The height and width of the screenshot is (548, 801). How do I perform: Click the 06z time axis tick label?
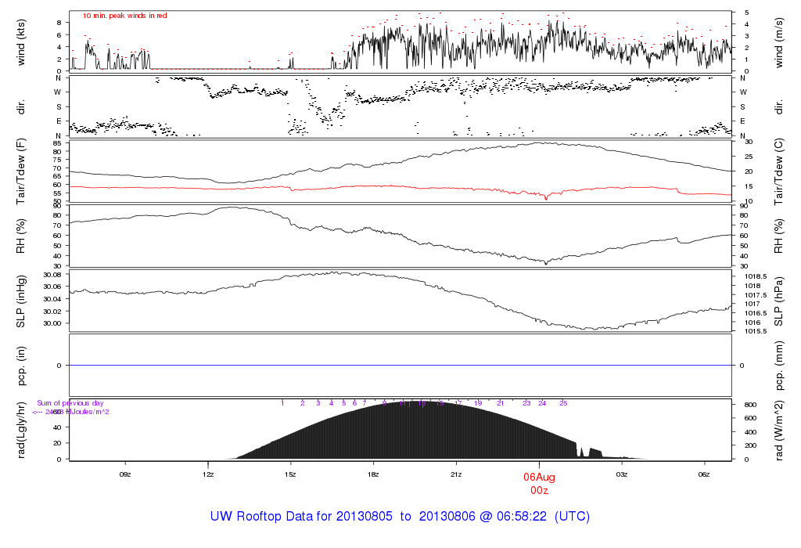[704, 474]
